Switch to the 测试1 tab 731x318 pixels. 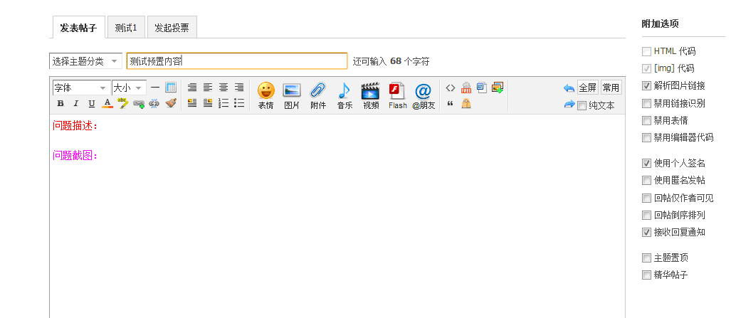tap(126, 28)
